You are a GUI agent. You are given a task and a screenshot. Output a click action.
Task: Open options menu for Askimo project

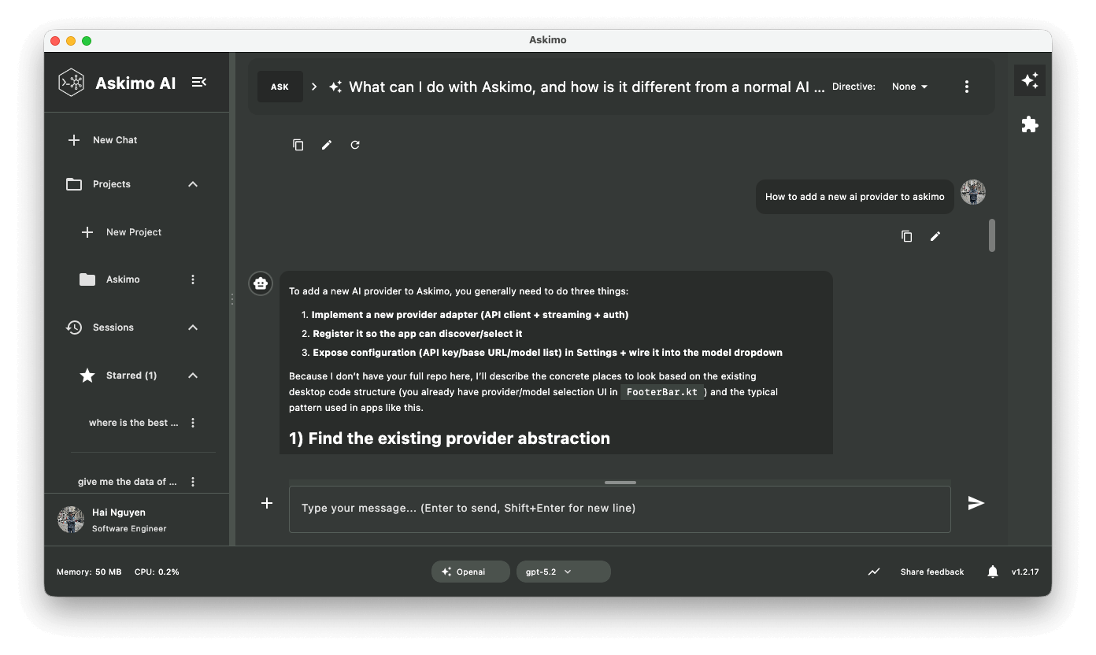(193, 279)
